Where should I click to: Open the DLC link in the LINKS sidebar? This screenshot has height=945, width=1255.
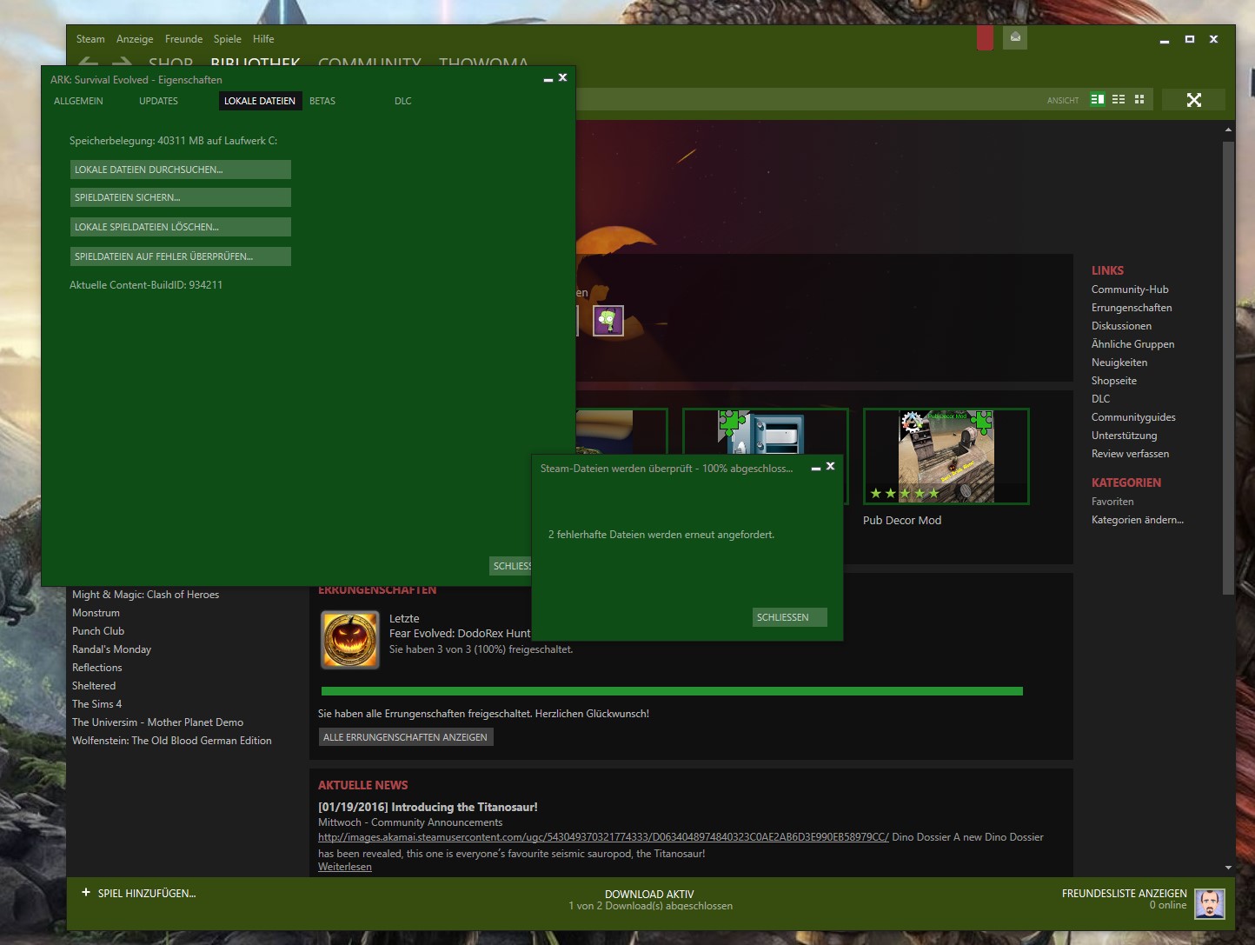tap(1100, 399)
